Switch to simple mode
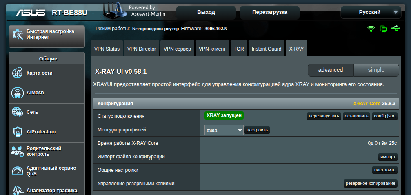This screenshot has width=411, height=195. 376,70
